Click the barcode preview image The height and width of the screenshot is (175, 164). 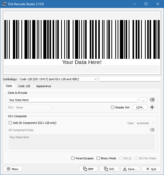click(x=82, y=43)
